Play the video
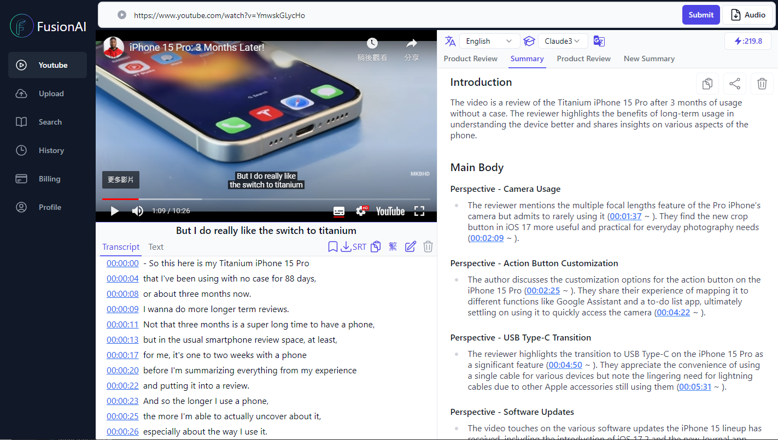 [x=114, y=211]
